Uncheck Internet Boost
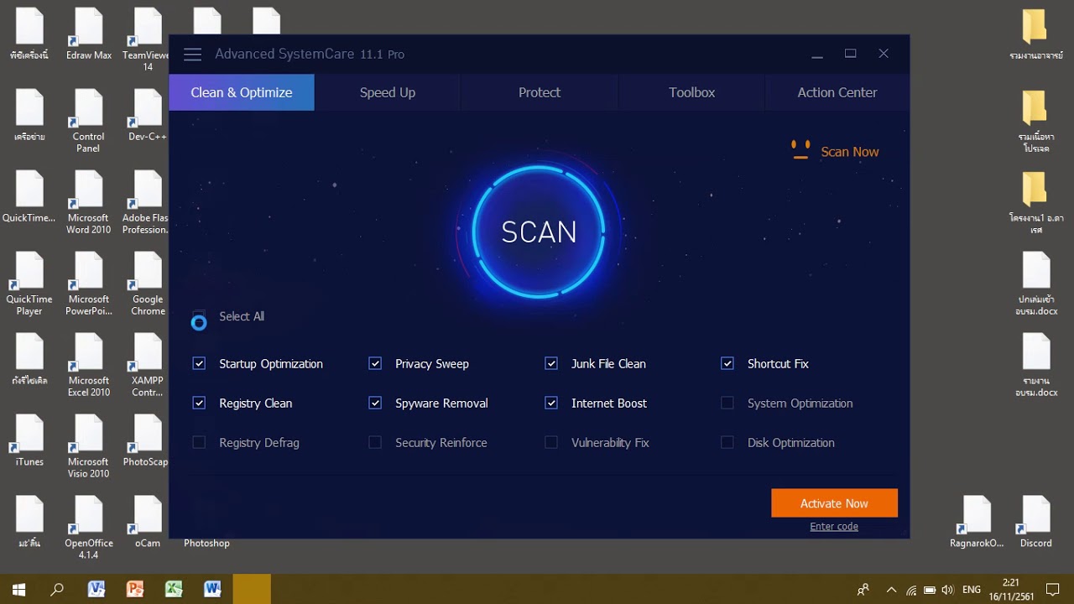Viewport: 1074px width, 604px height. 551,403
